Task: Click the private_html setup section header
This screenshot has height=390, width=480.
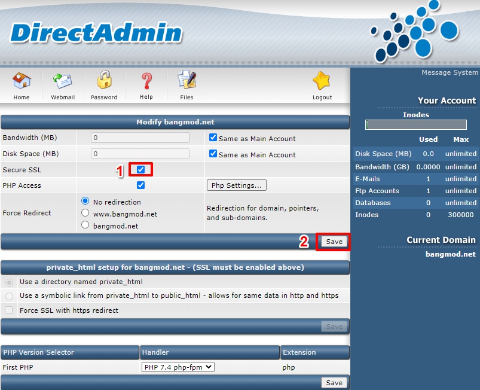Action: [175, 267]
